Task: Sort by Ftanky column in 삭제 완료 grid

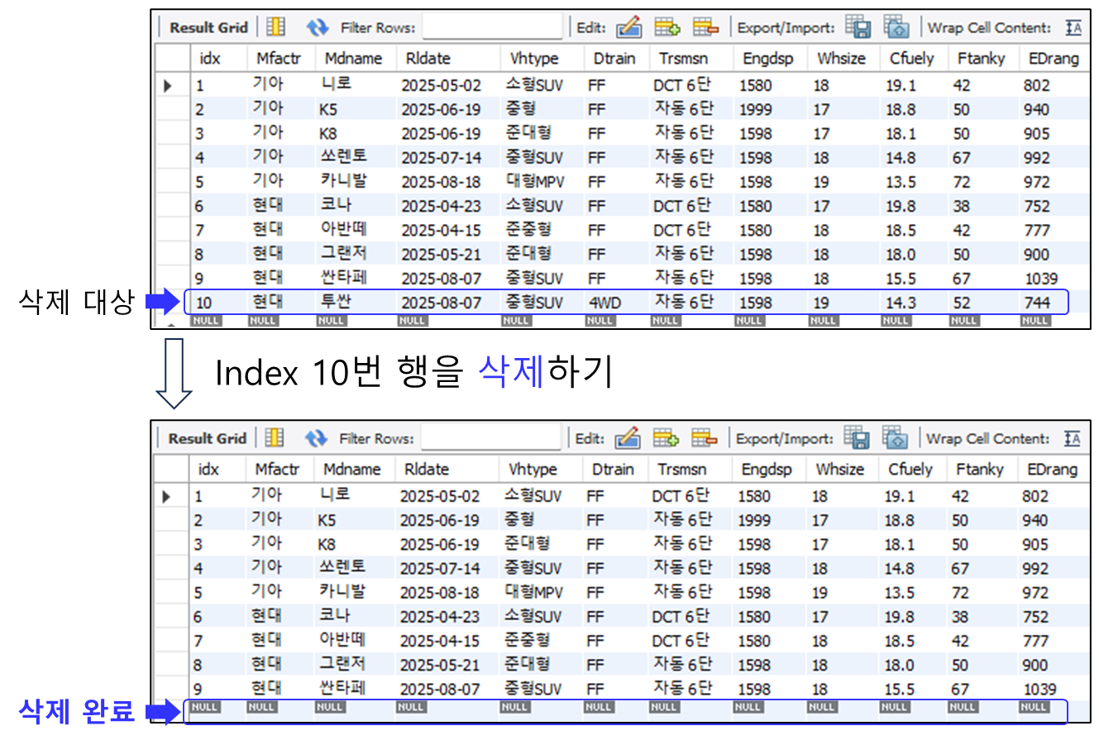Action: tap(981, 470)
